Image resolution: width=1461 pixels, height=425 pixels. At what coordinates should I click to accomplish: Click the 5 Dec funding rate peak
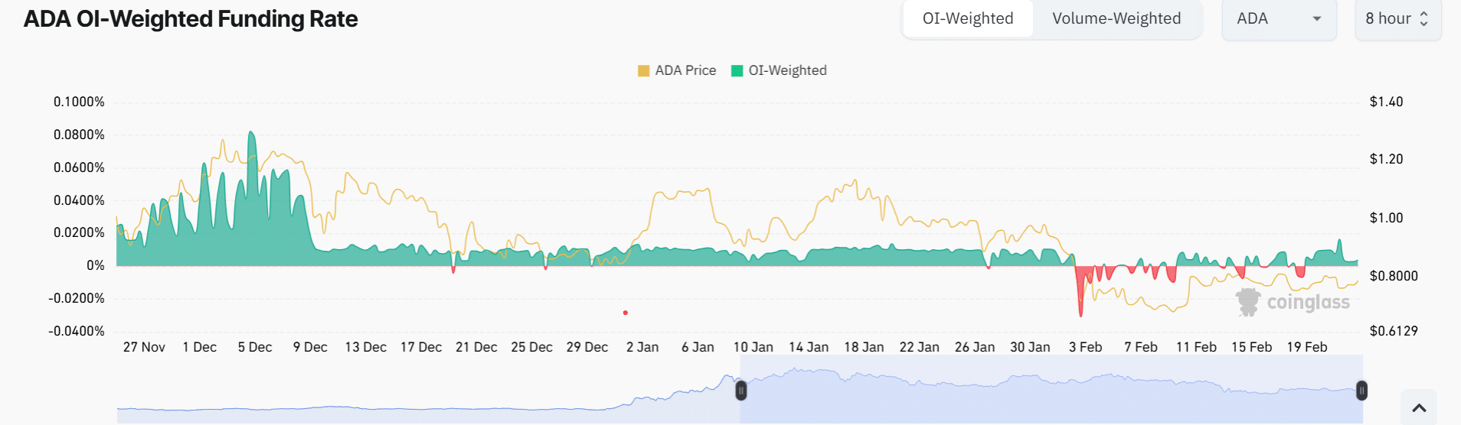click(251, 133)
